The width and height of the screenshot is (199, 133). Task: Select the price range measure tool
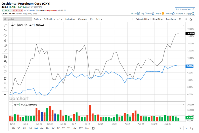point(5,50)
